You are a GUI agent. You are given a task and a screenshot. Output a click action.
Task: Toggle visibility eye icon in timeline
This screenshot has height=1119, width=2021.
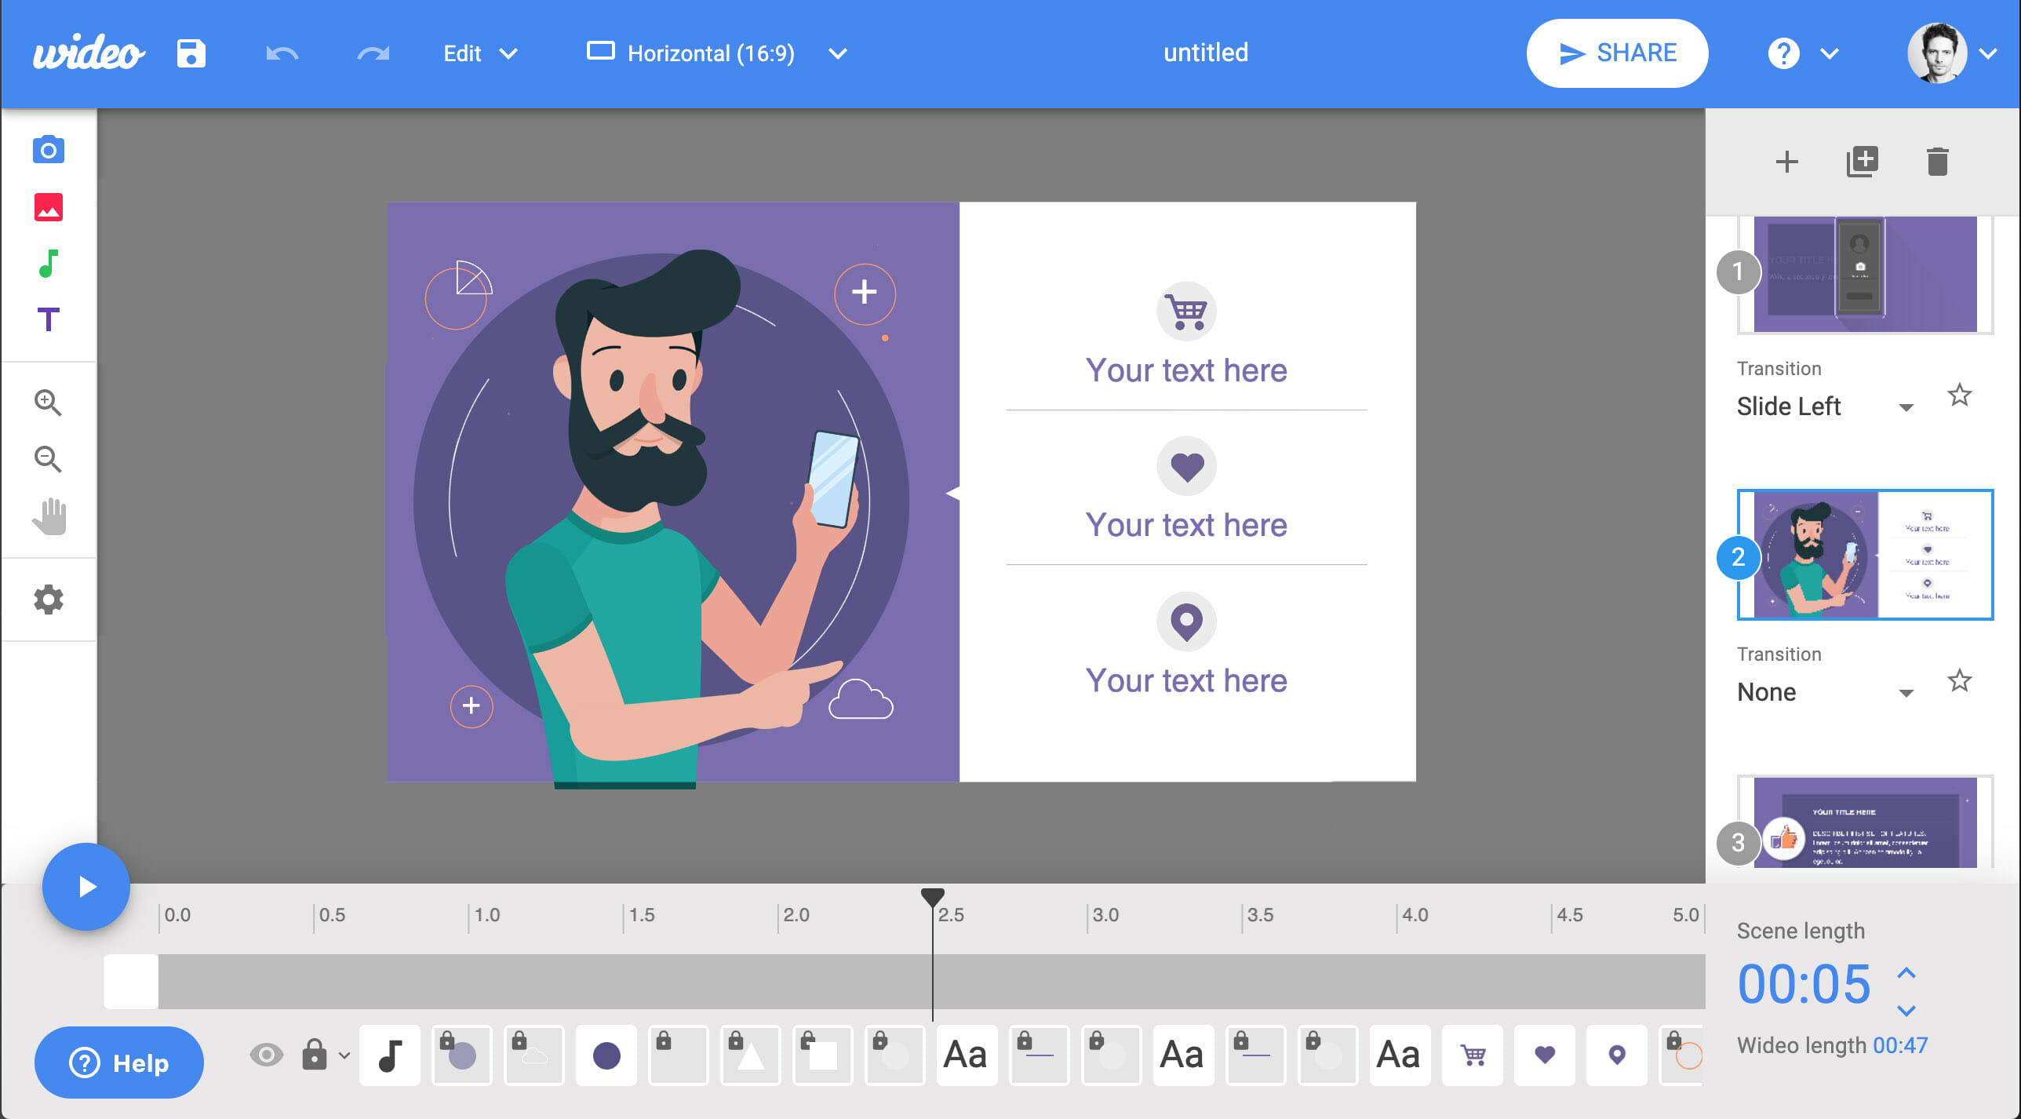(x=266, y=1052)
